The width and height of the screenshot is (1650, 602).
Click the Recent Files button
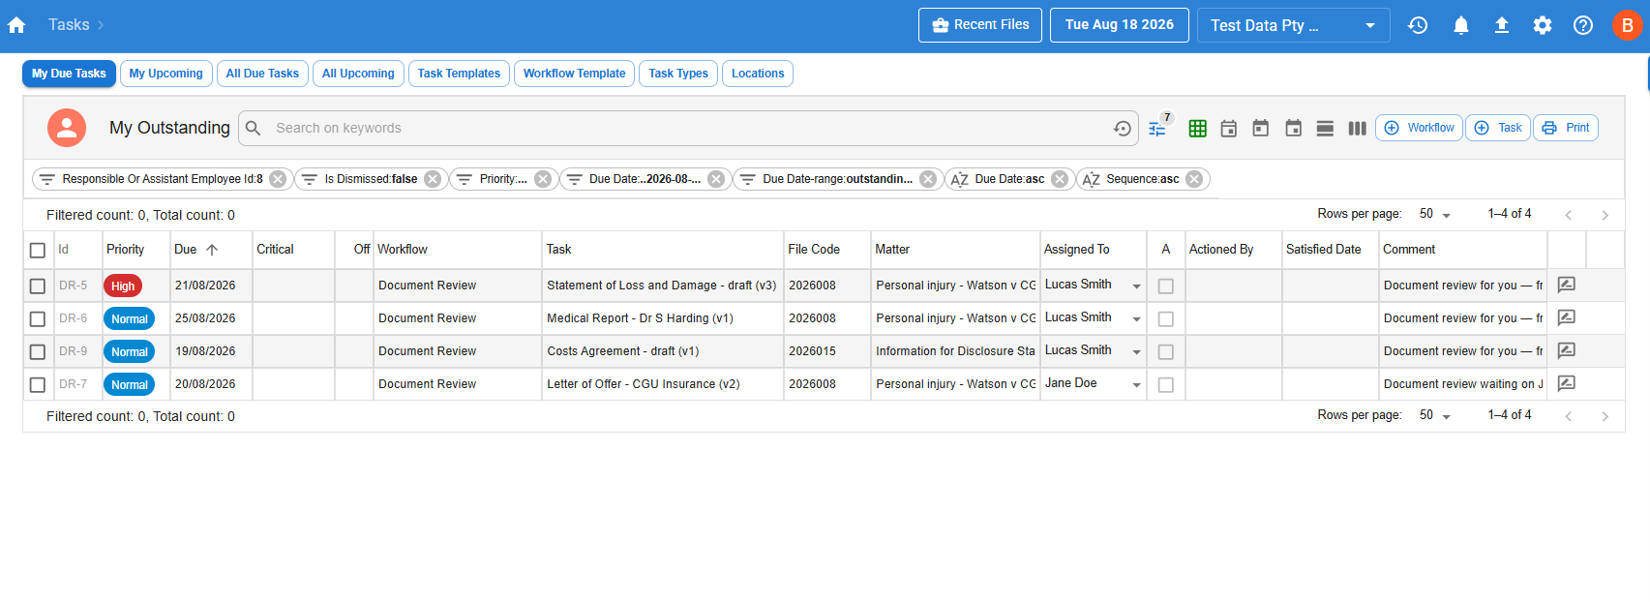(980, 25)
